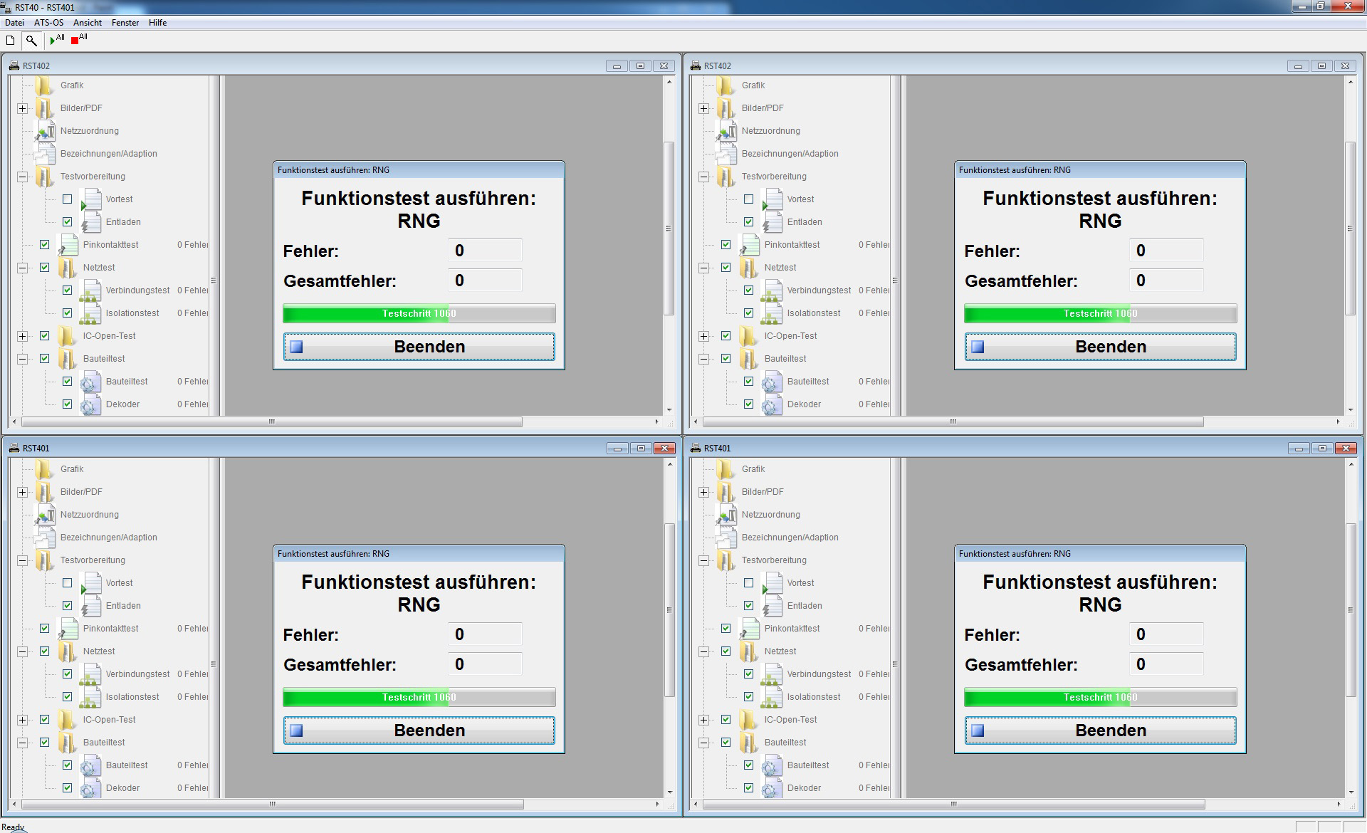Click Entladen icon in bottom-right RST401 window
The image size is (1367, 833).
click(772, 606)
